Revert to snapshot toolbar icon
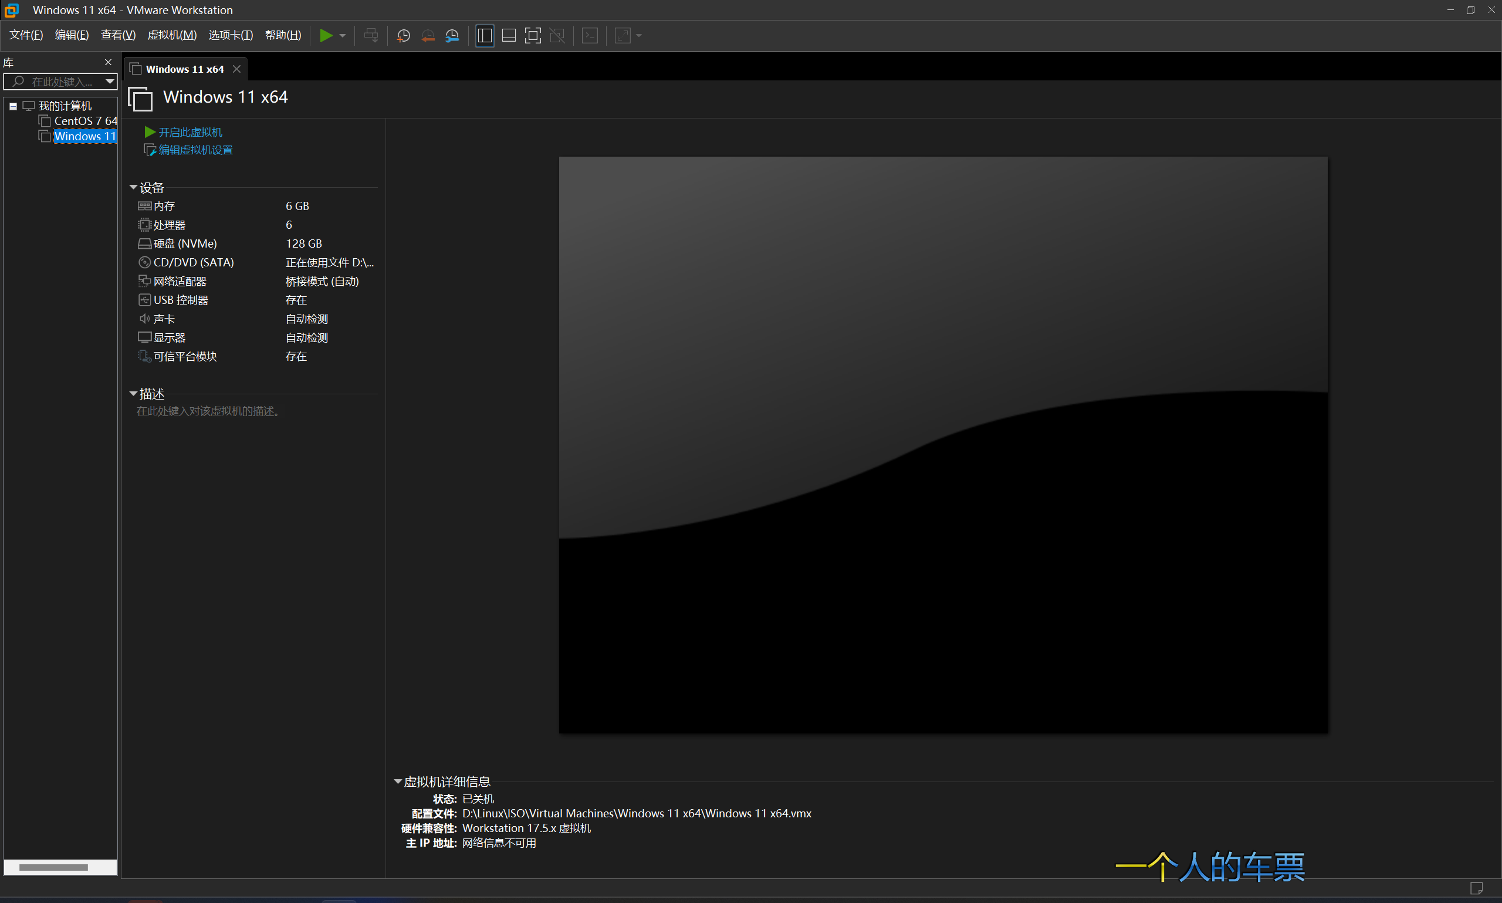 428,35
